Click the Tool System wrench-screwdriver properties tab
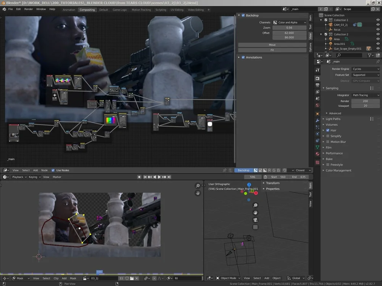 [x=317, y=70]
